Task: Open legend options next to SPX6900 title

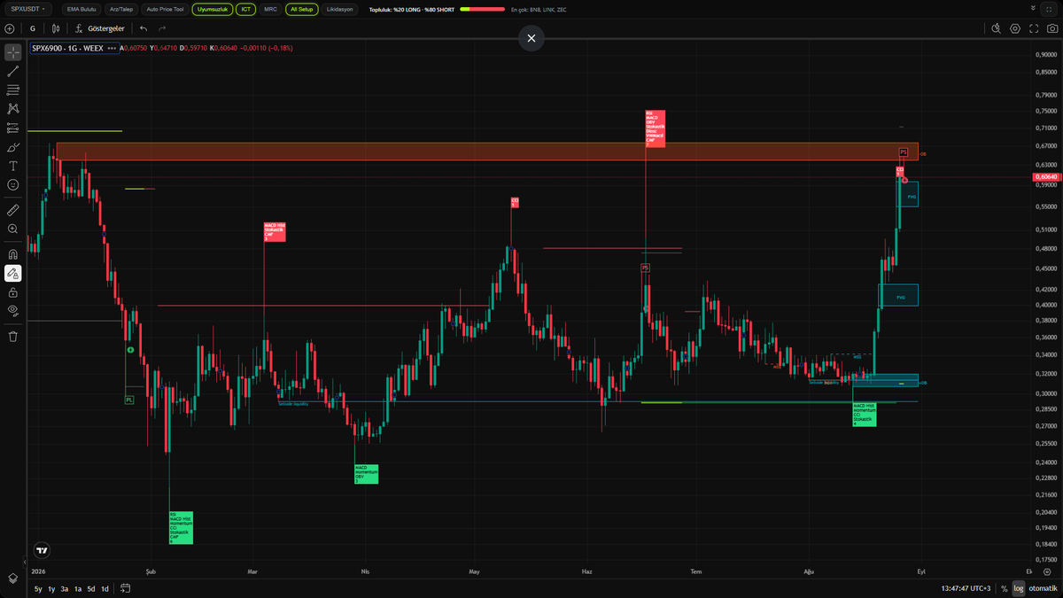Action: point(112,49)
